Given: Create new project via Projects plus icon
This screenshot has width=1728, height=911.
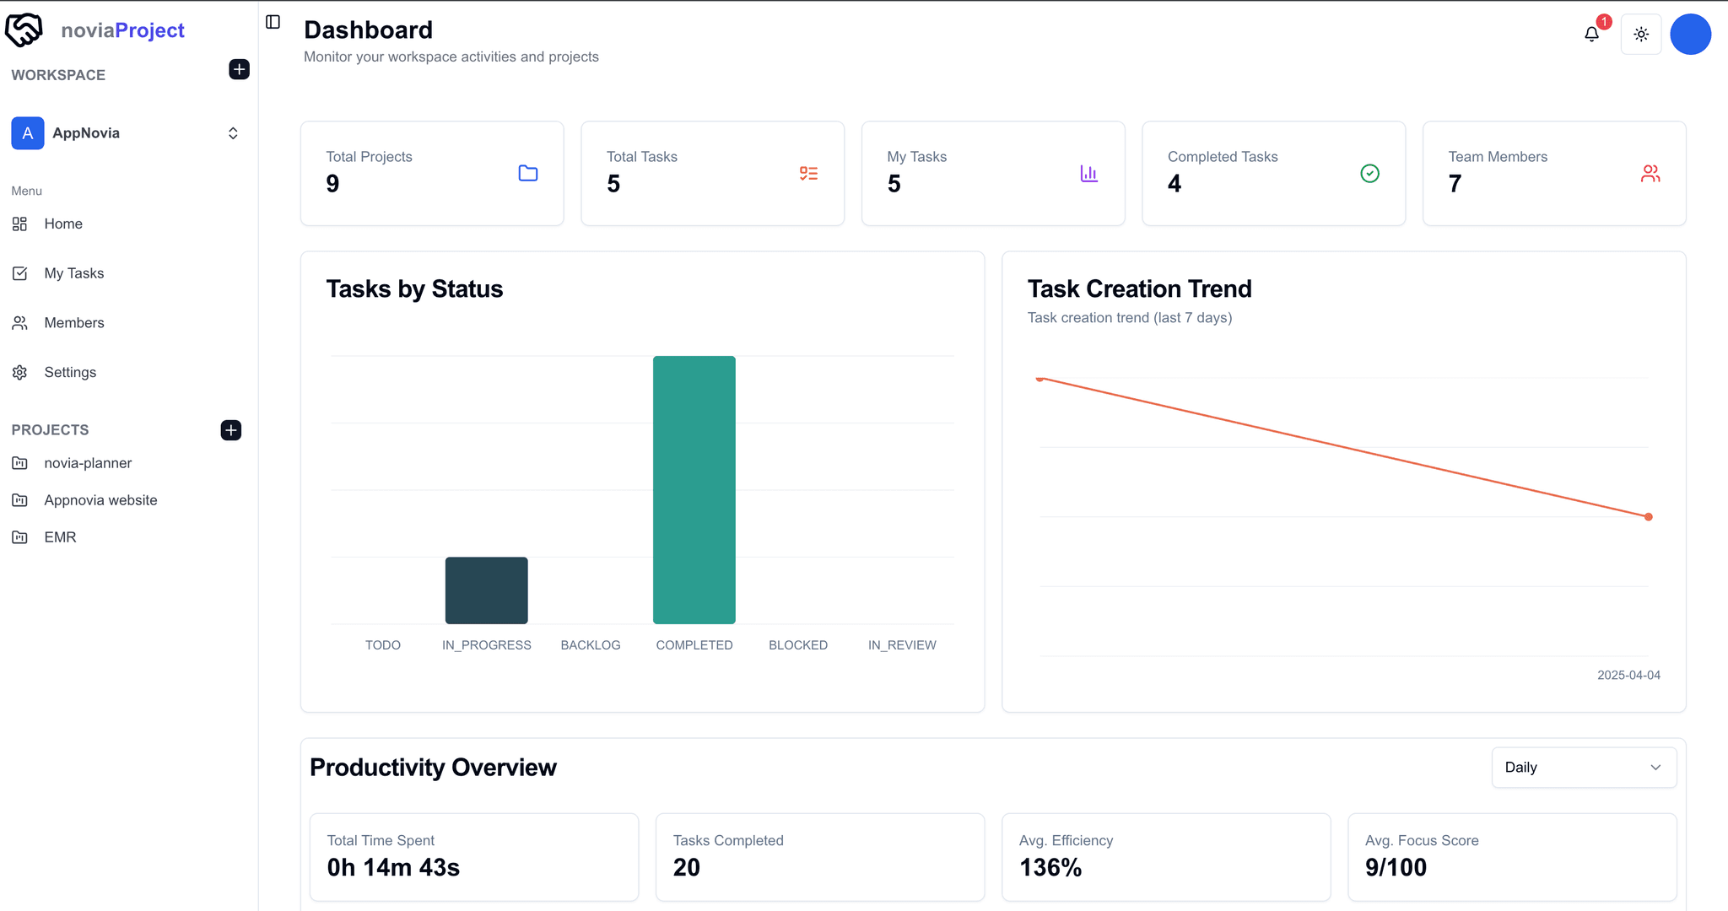Looking at the screenshot, I should (x=230, y=430).
